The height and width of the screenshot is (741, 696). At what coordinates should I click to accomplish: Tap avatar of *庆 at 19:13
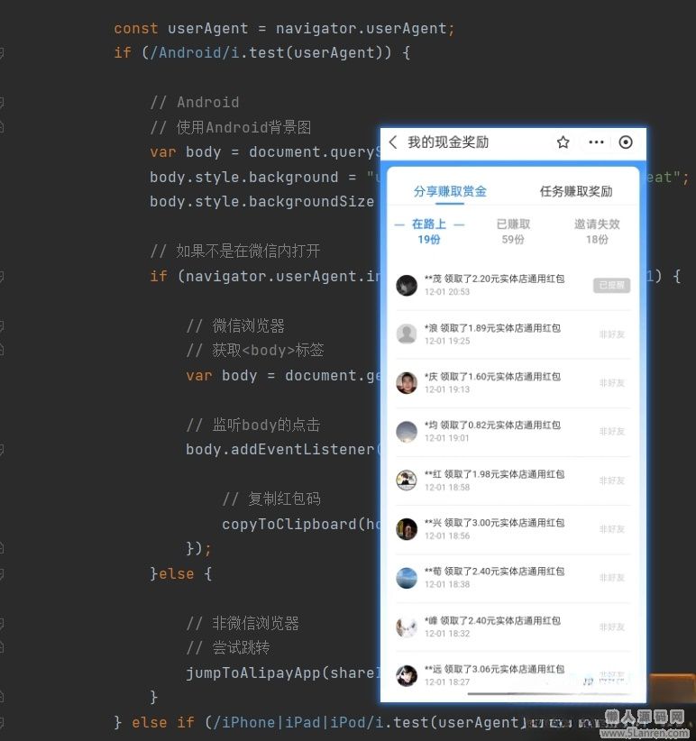tap(407, 382)
